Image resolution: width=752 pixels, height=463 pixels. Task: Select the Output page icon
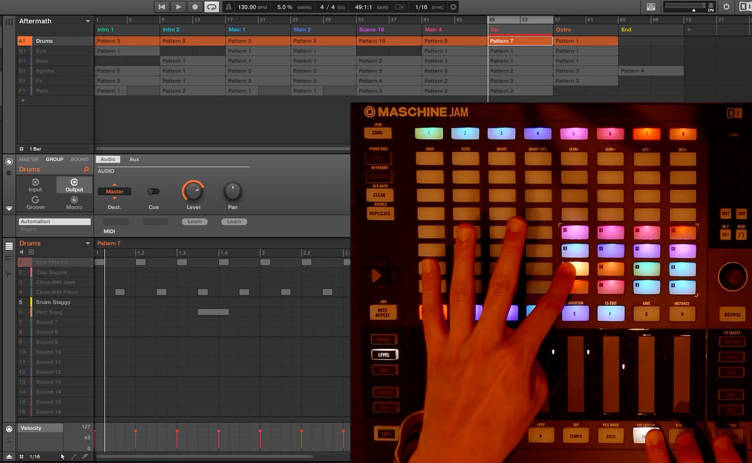tap(74, 185)
